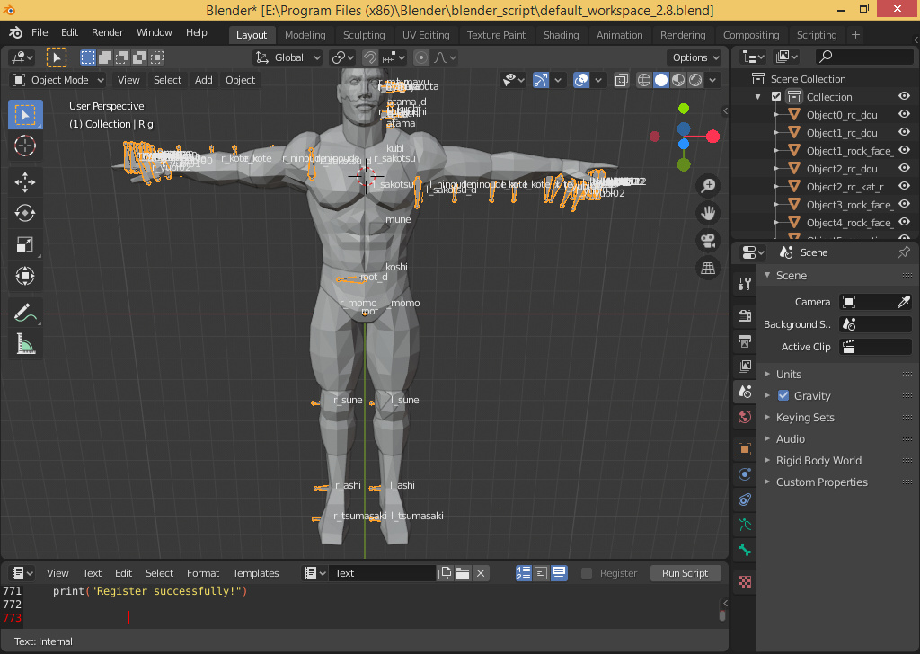
Task: Collapse the Collection tree in outliner
Action: coord(758,97)
